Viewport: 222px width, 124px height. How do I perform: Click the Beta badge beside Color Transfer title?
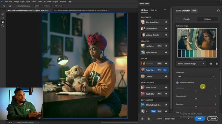click(x=194, y=11)
